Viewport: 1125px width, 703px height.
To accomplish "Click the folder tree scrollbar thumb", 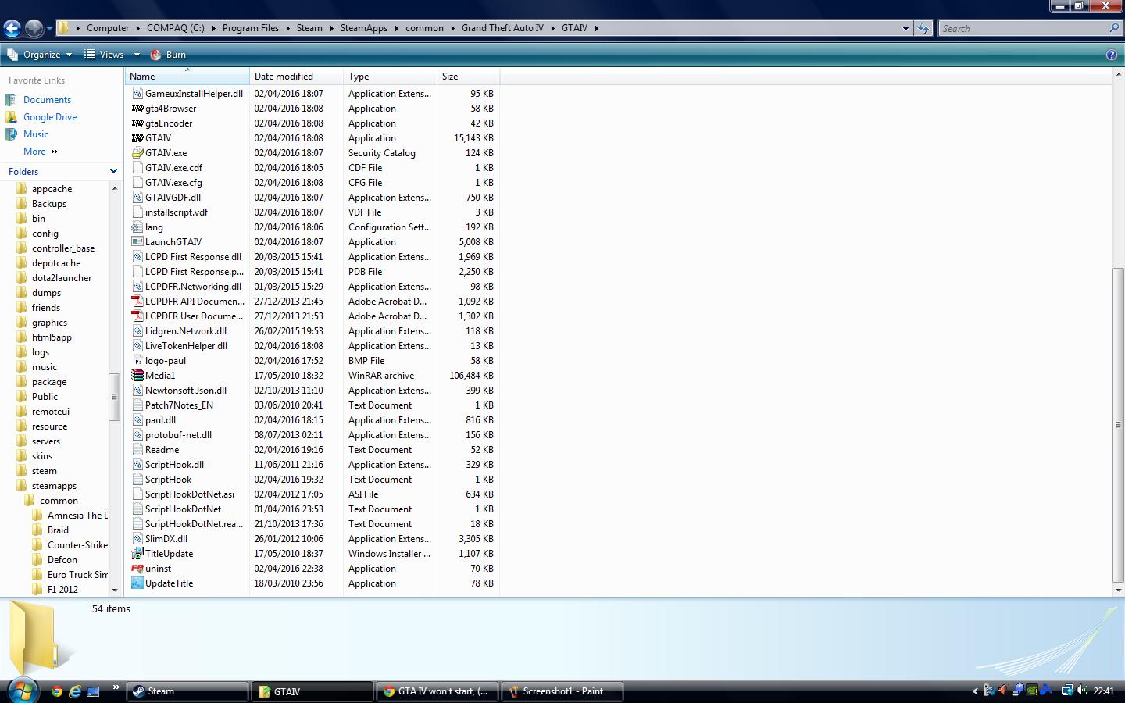I will tap(114, 397).
